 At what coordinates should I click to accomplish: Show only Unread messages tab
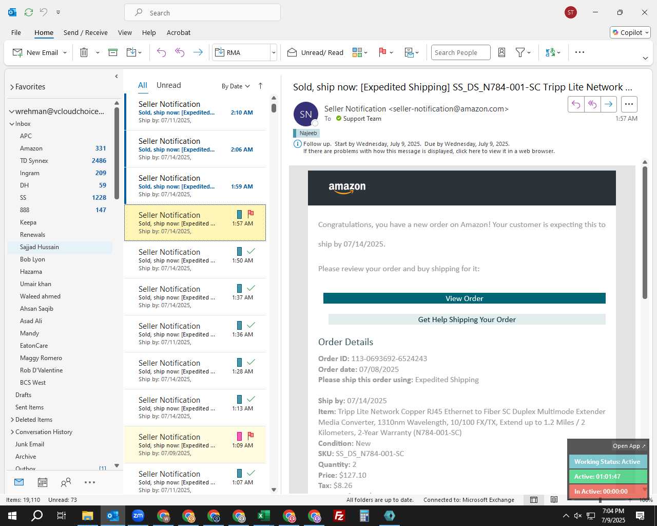(x=168, y=85)
